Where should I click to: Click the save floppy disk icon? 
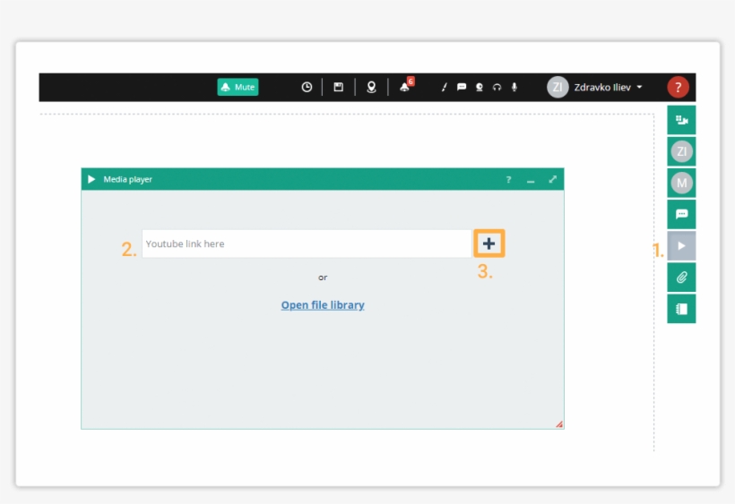(338, 87)
